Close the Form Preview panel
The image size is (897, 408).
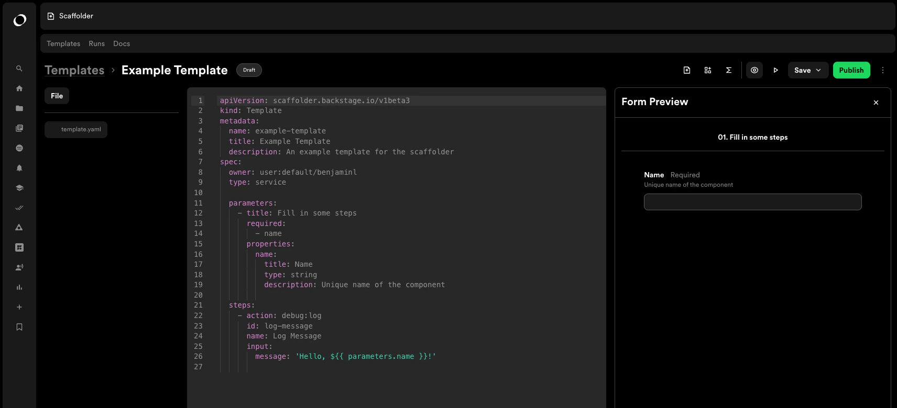pyautogui.click(x=876, y=103)
